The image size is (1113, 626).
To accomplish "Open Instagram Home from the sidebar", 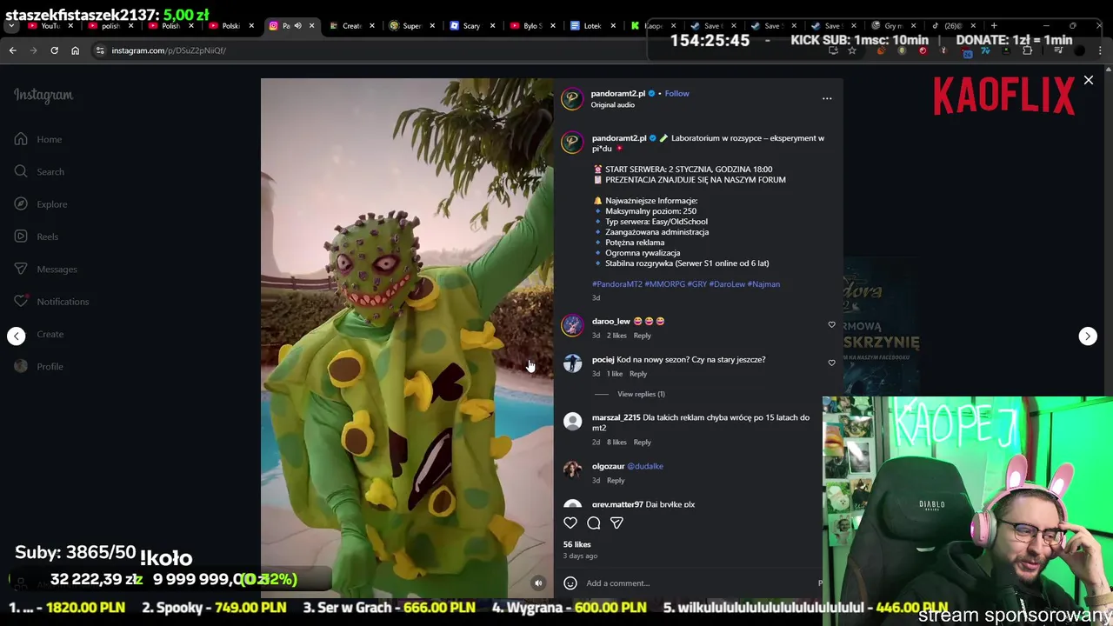I will pos(38,139).
